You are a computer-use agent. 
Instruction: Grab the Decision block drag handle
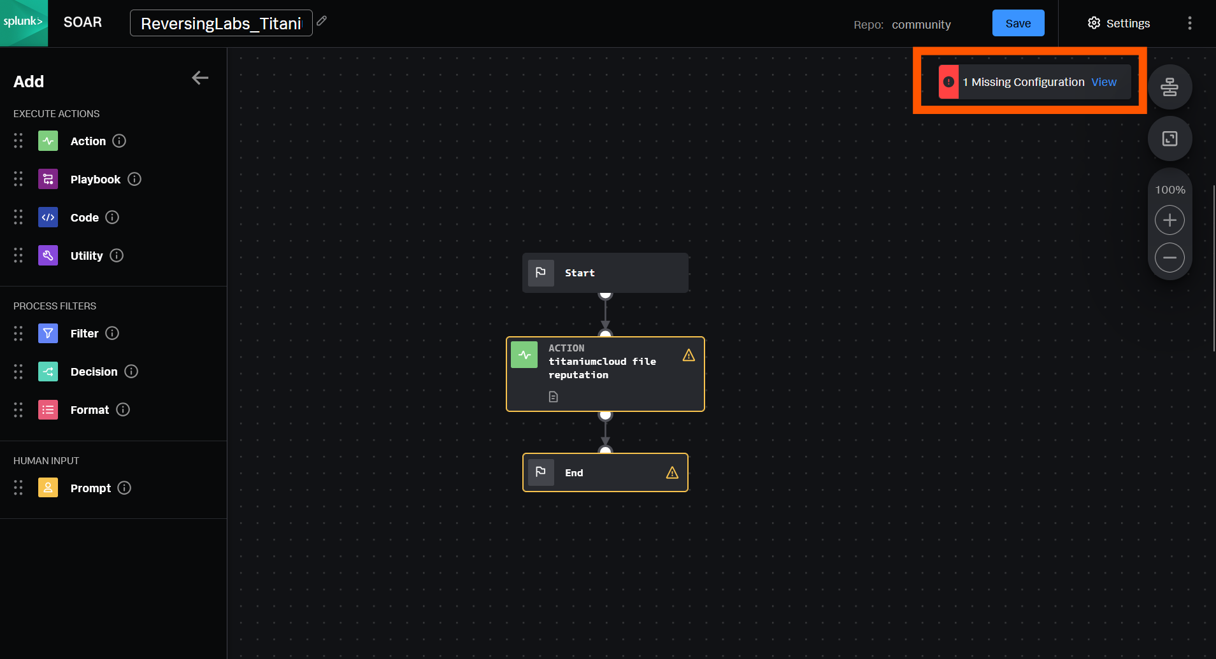coord(18,371)
